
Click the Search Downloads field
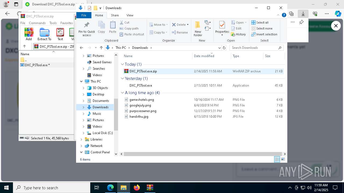tap(257, 48)
